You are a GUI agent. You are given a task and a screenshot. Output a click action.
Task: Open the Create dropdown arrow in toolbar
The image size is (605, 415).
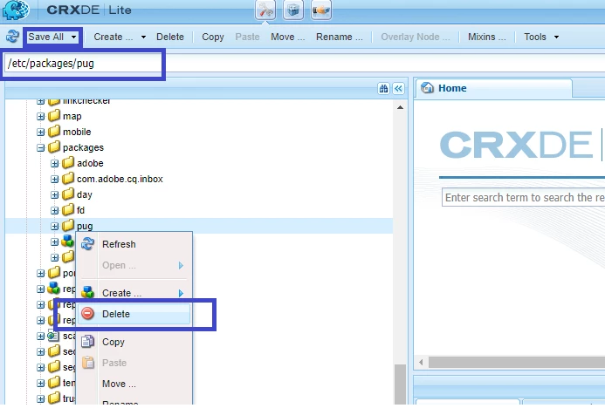coord(143,37)
